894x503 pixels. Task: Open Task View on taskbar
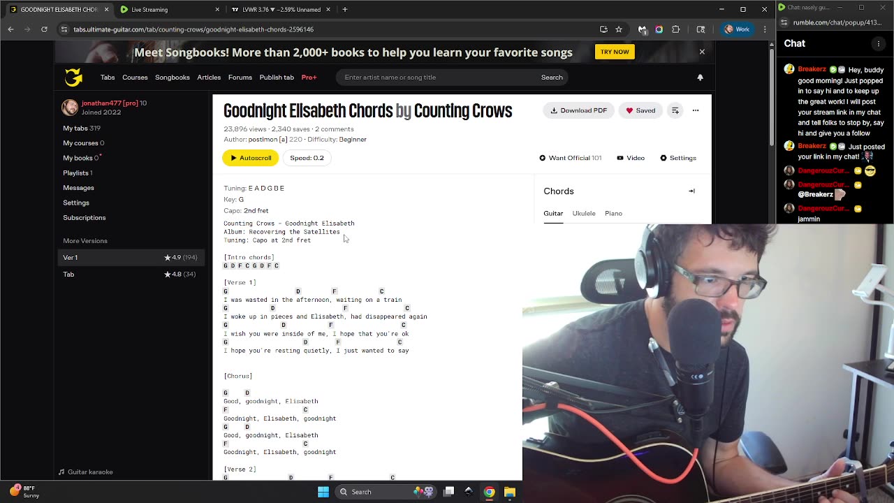449,492
